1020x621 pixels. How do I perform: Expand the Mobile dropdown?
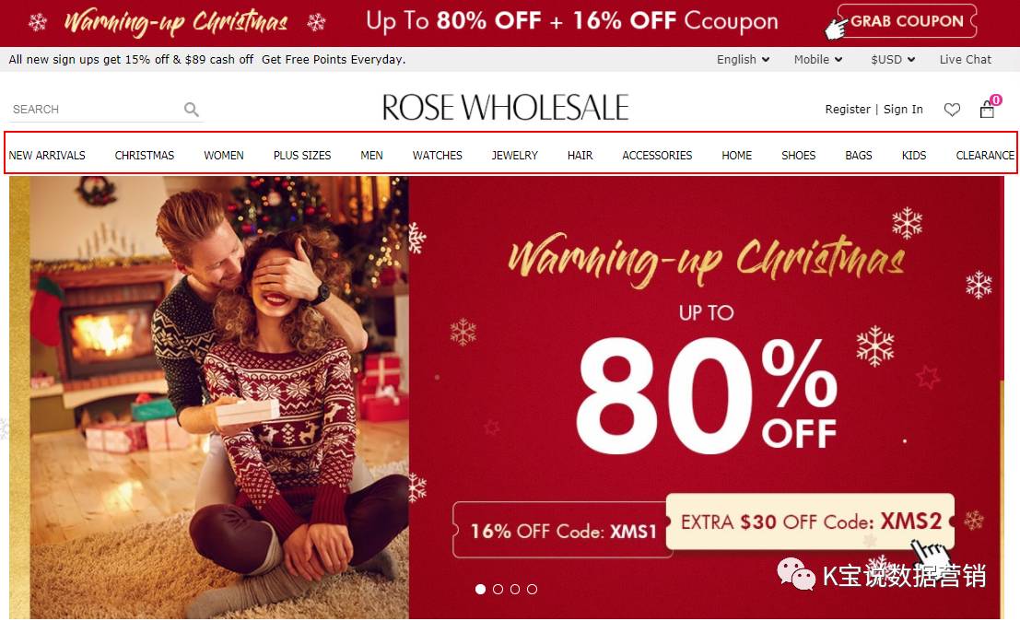point(817,59)
